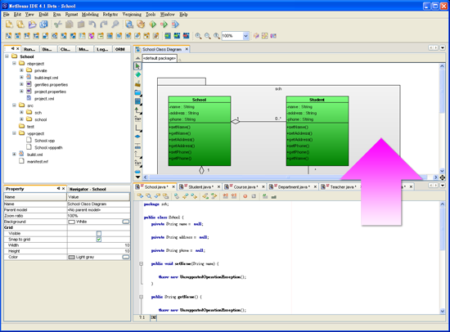
Task: Switch to the Student.java editor tab
Action: click(200, 187)
